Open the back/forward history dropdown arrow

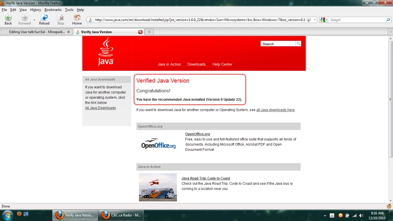click(x=34, y=20)
